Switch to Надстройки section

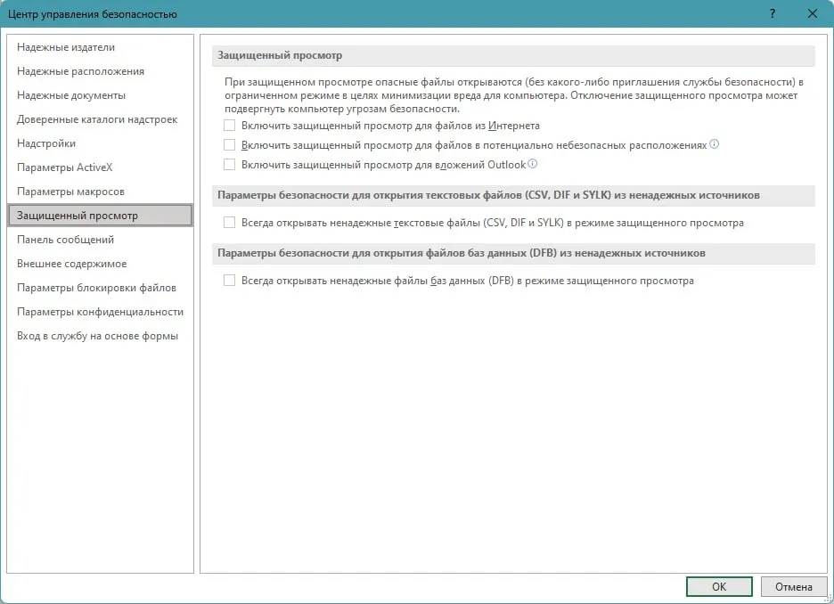(46, 143)
